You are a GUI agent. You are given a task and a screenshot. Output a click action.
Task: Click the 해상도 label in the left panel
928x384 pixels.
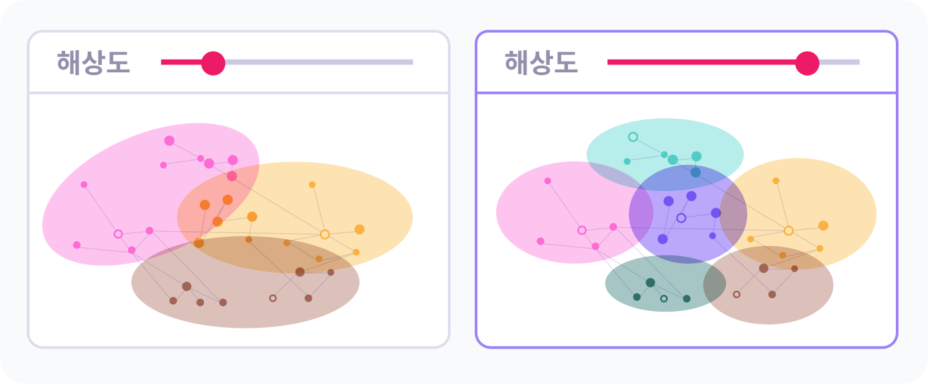click(x=93, y=63)
